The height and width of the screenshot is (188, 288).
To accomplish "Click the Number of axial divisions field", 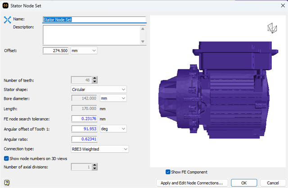I will tap(81, 167).
